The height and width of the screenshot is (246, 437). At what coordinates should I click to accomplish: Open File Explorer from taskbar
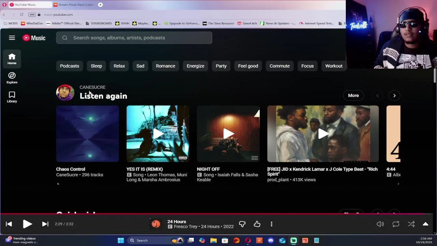coord(213,241)
